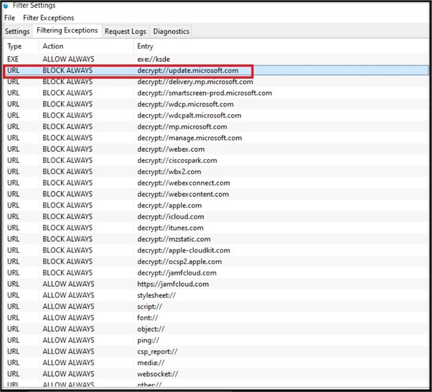432x392 pixels.
Task: Click ALLOW ALWAYS in exe://ksde row
Action: (x=68, y=59)
